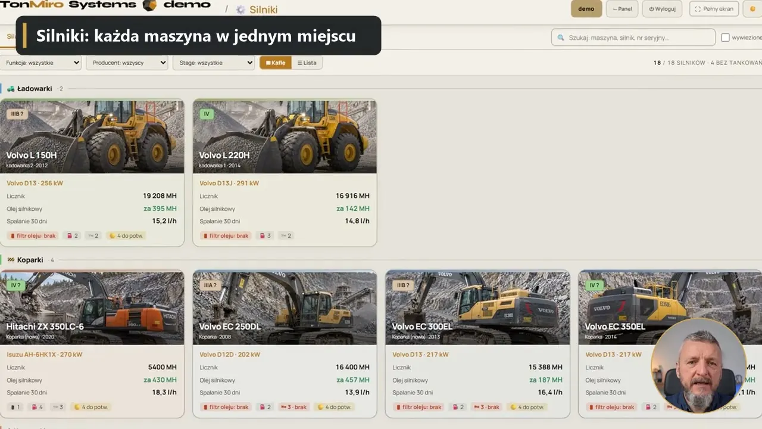Open the Volvo L 150H machine photo
The image size is (762, 429).
coord(92,136)
